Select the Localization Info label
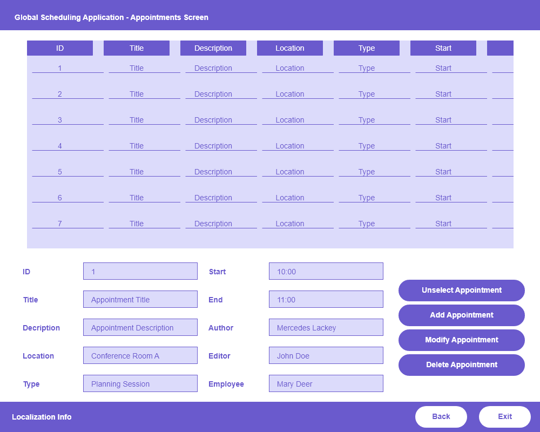The image size is (540, 432). [x=42, y=417]
